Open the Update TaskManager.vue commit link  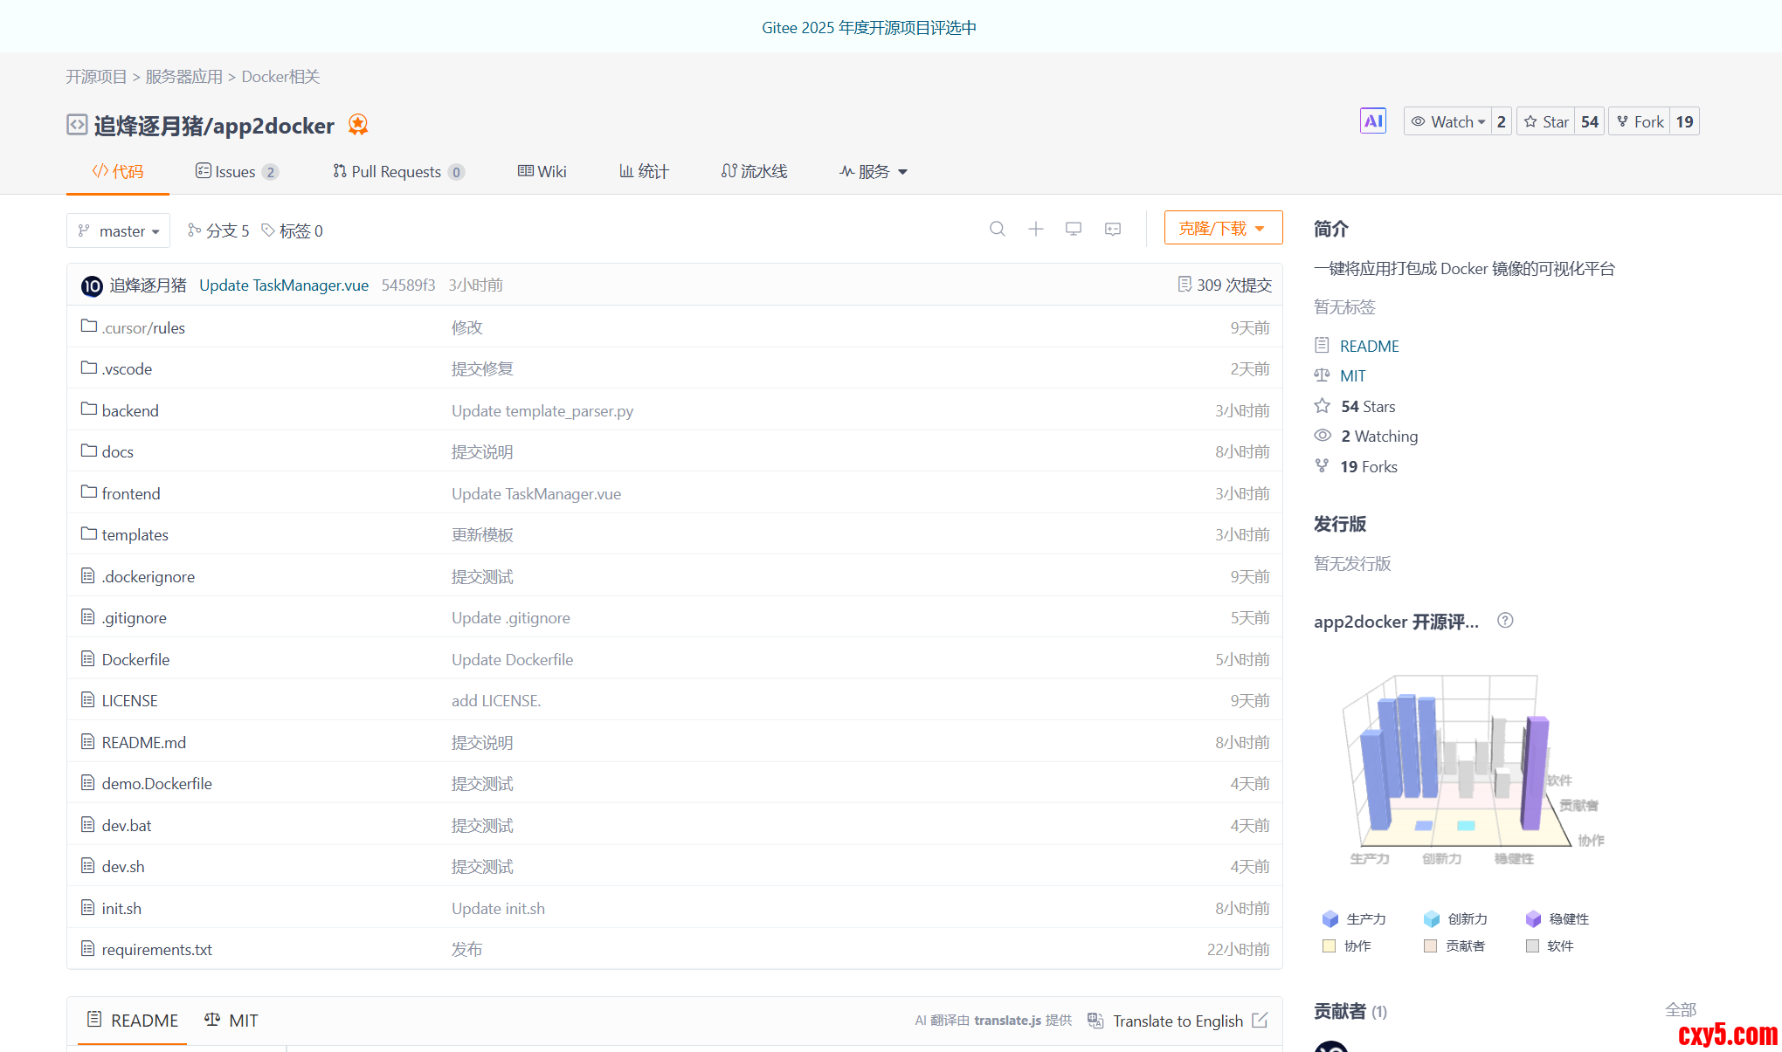click(x=284, y=285)
